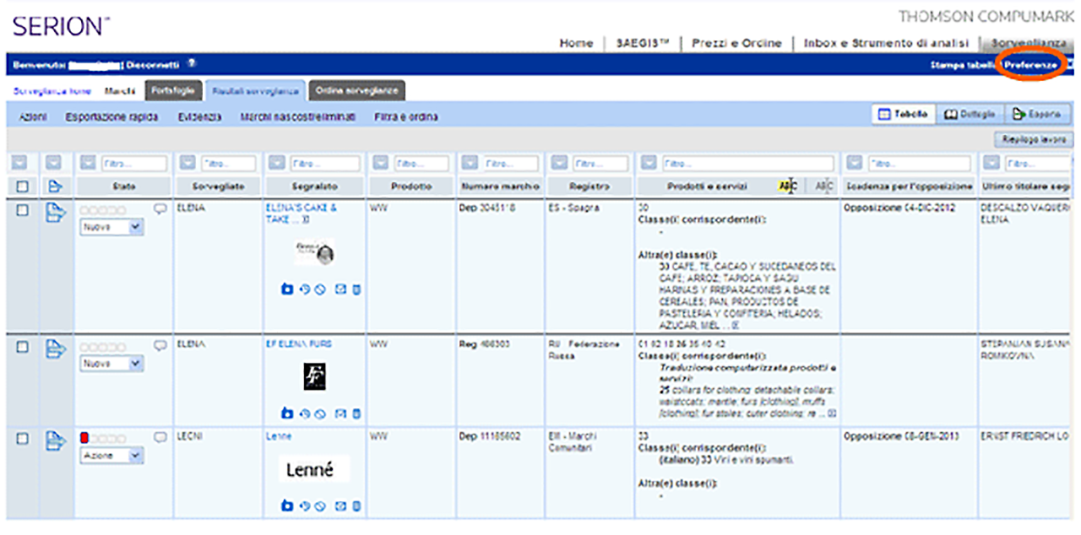
Task: Tick the checkbox for the ELENA'S CAKE row
Action: coord(23,209)
